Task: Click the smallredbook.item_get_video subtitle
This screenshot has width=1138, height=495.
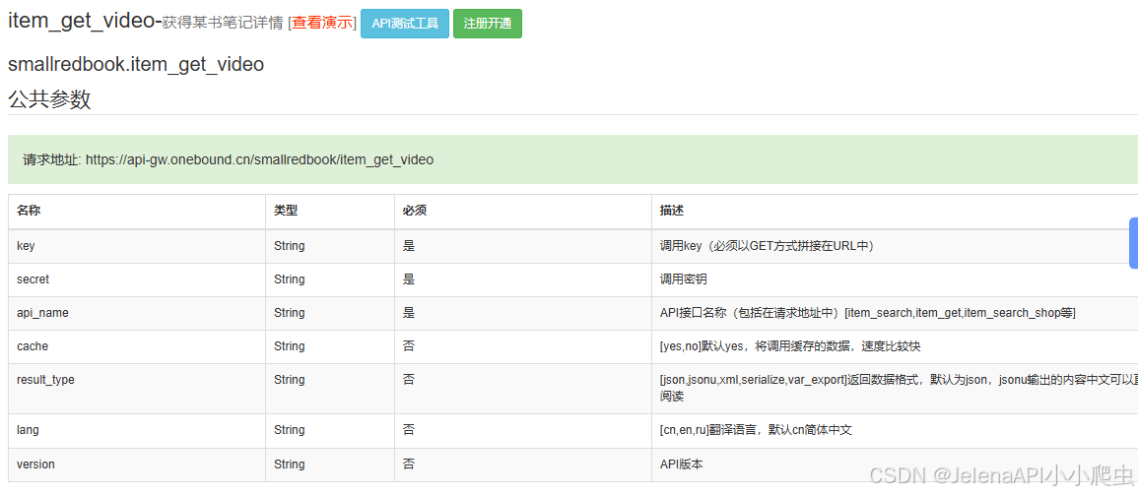Action: tap(136, 65)
